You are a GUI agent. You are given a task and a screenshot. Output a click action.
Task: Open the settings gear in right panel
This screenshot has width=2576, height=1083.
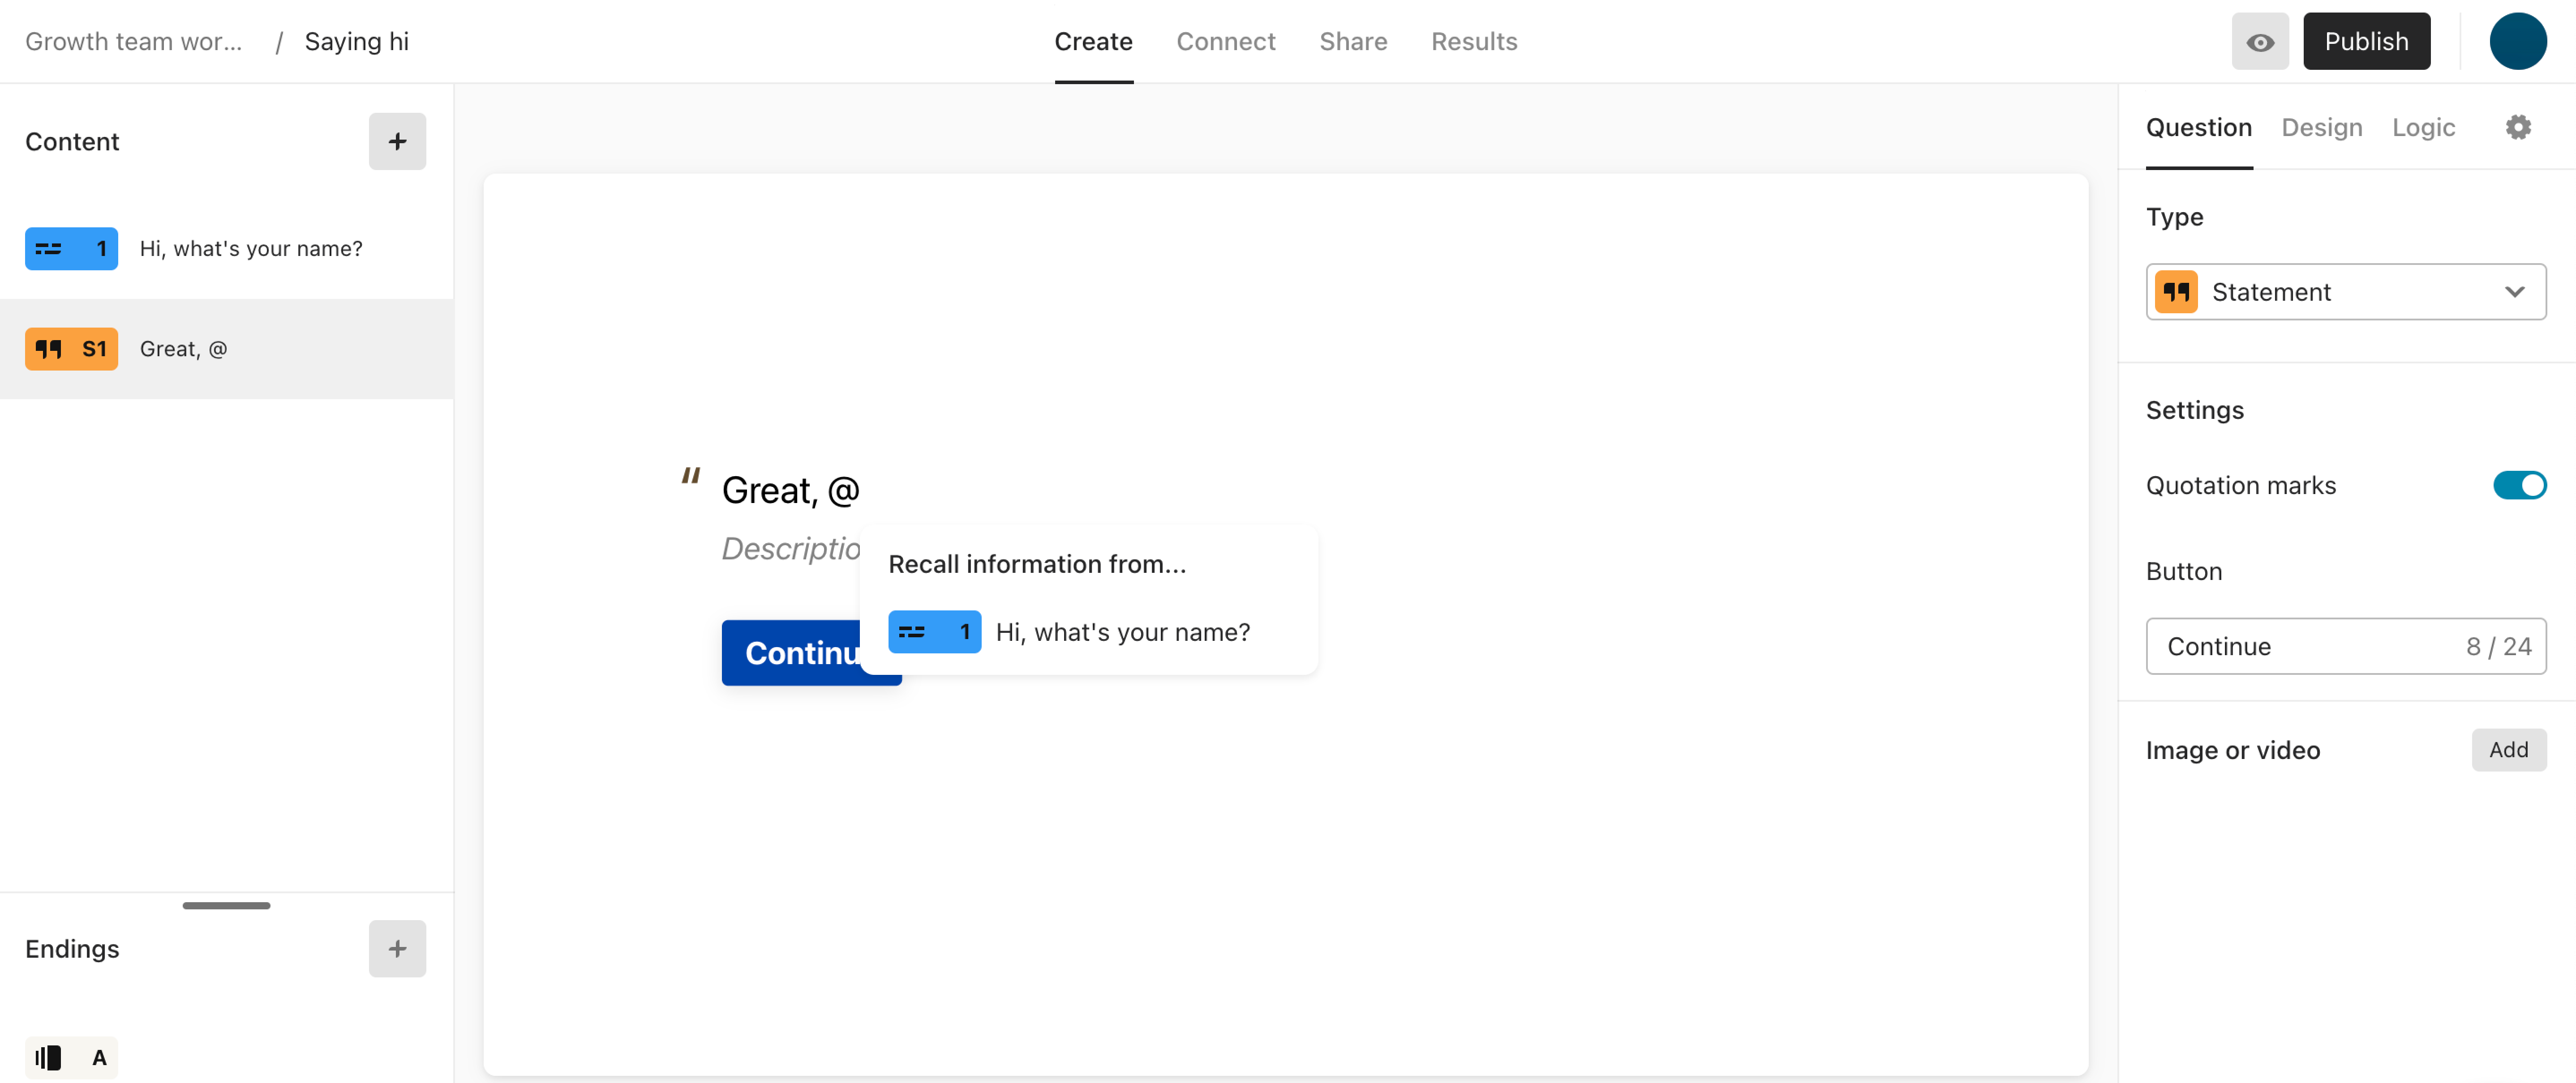[2517, 127]
